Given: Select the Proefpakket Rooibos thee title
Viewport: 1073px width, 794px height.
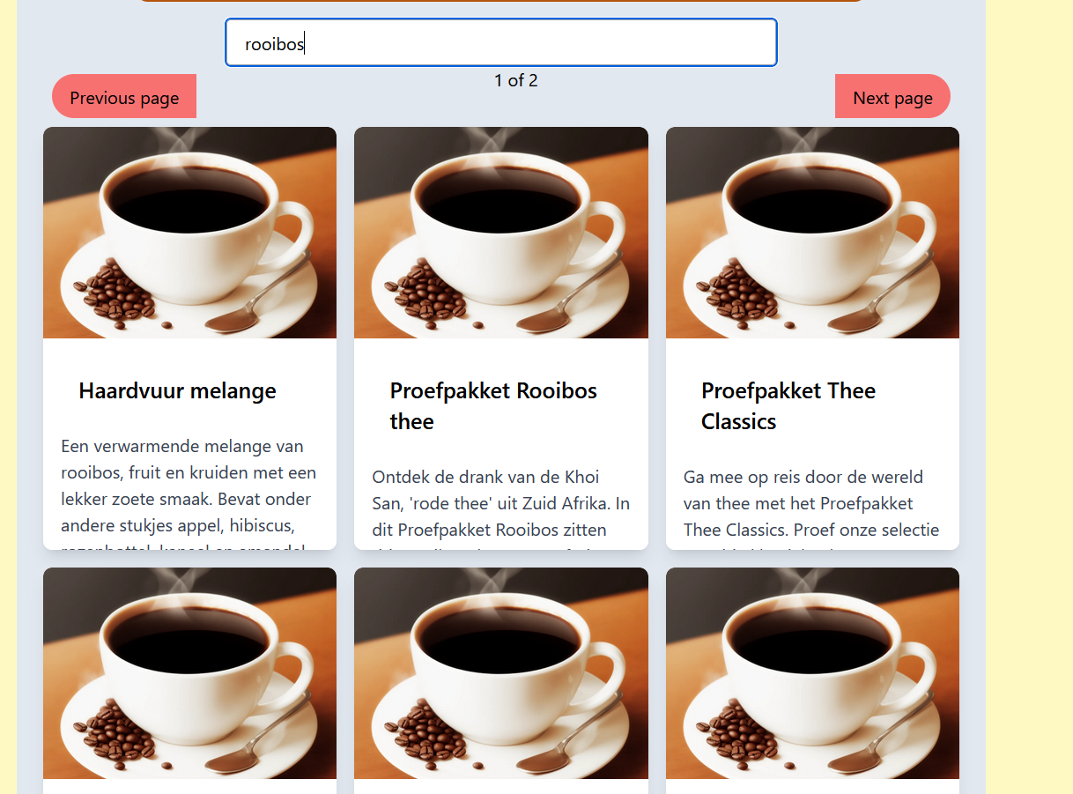Looking at the screenshot, I should click(493, 405).
